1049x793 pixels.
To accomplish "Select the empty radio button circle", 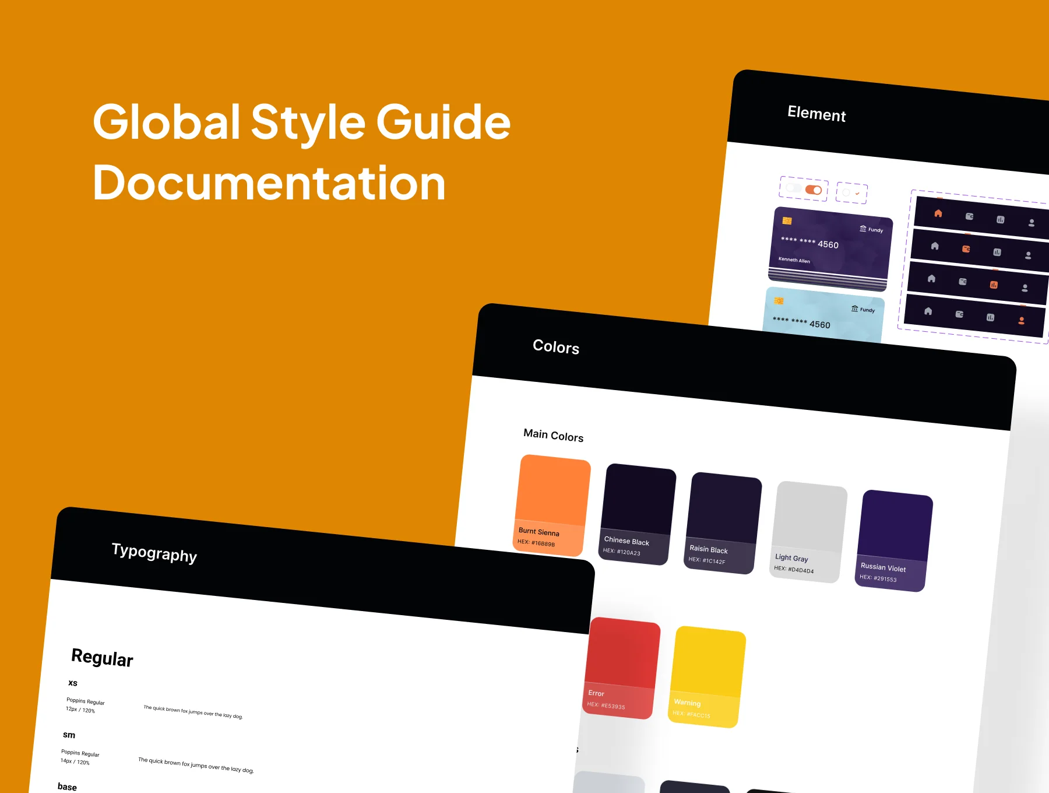I will click(x=846, y=192).
